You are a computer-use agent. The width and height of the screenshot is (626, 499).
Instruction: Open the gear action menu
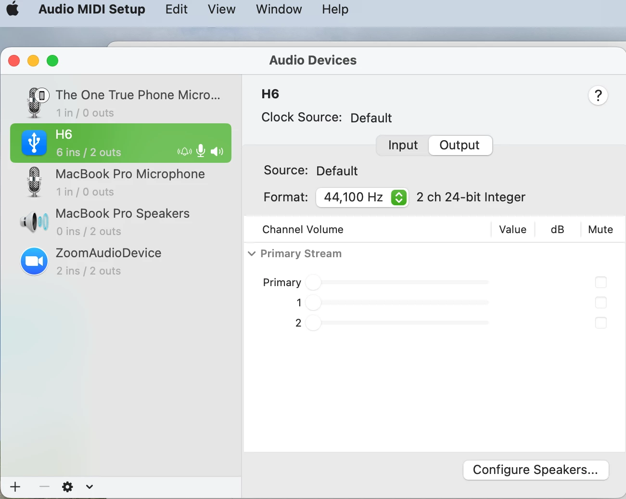pos(68,486)
